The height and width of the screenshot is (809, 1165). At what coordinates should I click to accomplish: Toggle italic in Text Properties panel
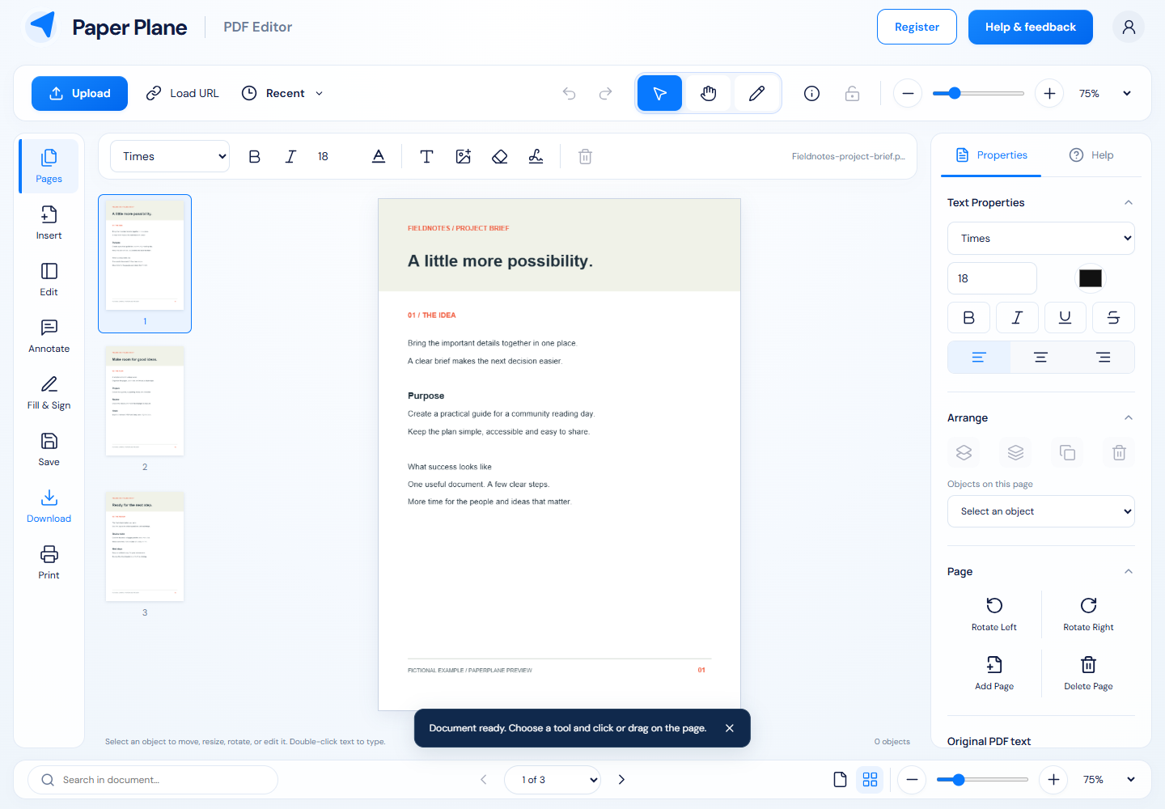point(1017,318)
